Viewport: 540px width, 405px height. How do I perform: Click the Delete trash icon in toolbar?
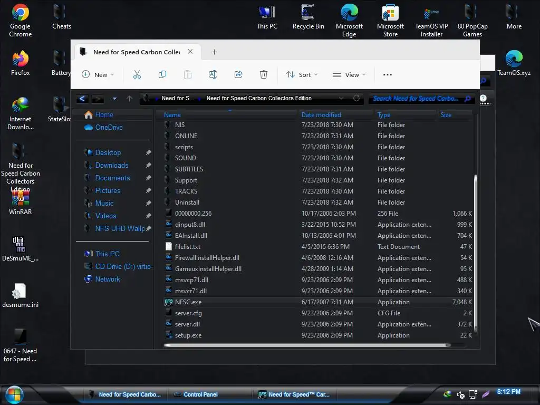click(x=264, y=74)
